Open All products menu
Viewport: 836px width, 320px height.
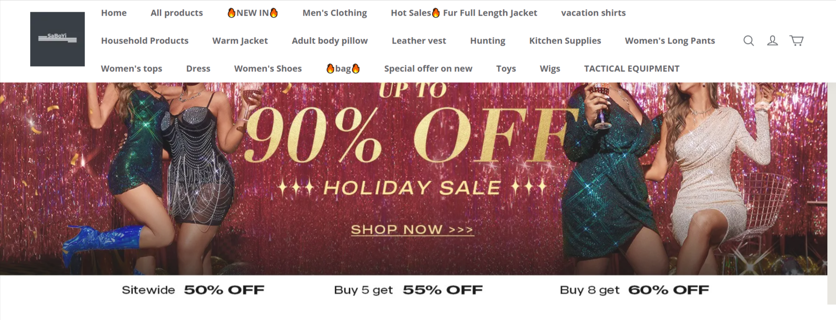coord(177,13)
